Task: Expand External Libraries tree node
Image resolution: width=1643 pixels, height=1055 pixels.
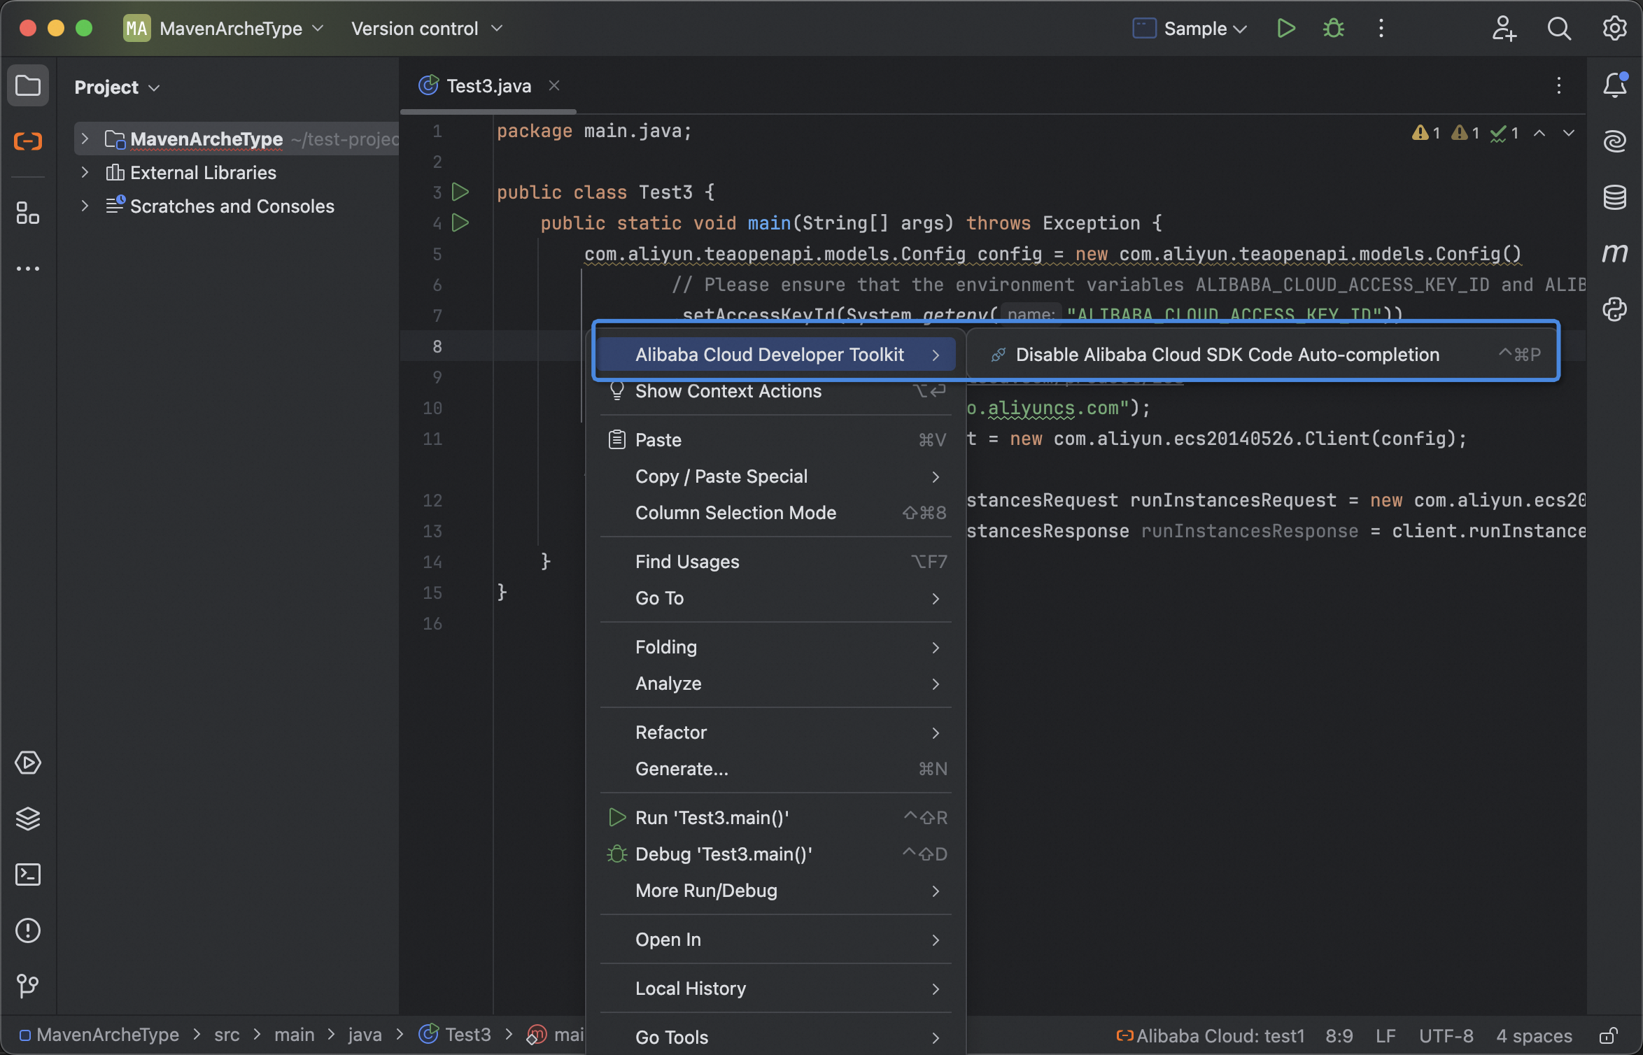Action: tap(85, 173)
